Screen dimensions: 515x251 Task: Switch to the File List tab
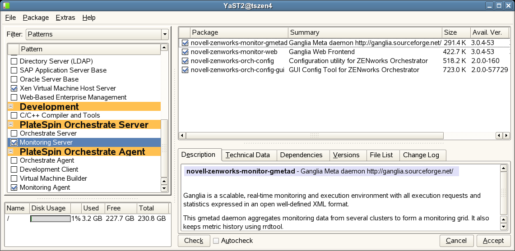(x=383, y=155)
